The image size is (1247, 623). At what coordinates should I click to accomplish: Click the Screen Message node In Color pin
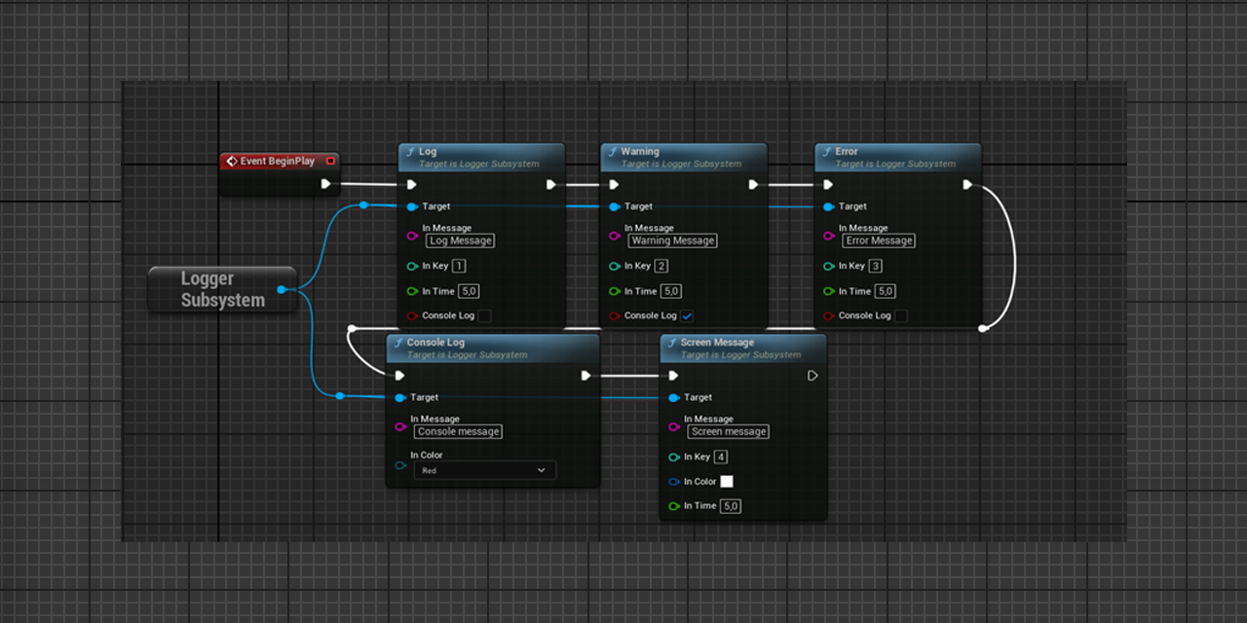point(674,482)
